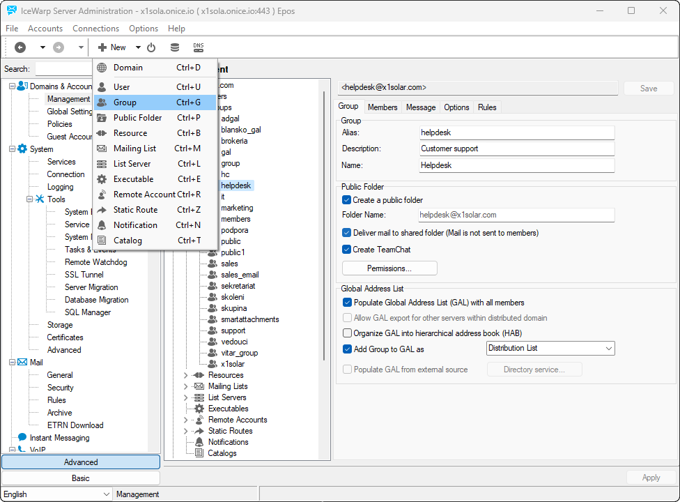680x502 pixels.
Task: Click the Alias input field
Action: pos(516,132)
